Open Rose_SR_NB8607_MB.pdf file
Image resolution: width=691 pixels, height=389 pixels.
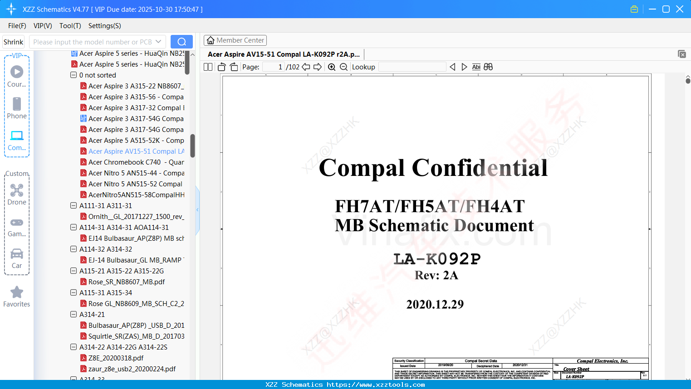point(123,282)
